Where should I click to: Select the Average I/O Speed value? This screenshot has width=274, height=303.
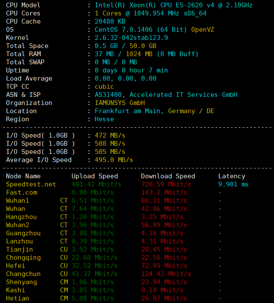click(x=114, y=160)
